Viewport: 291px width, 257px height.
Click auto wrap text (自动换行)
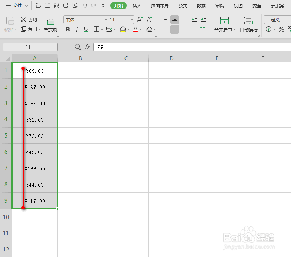click(249, 24)
